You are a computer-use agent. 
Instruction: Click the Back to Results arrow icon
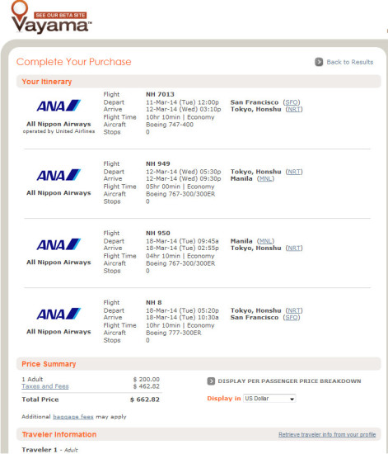319,62
